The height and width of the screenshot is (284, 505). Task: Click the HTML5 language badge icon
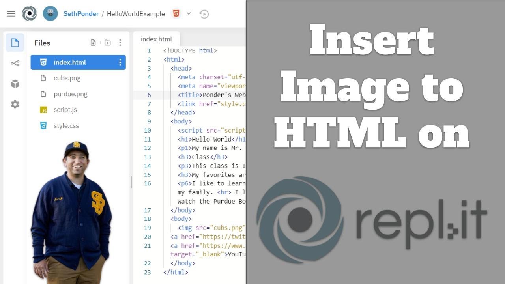[x=176, y=13]
